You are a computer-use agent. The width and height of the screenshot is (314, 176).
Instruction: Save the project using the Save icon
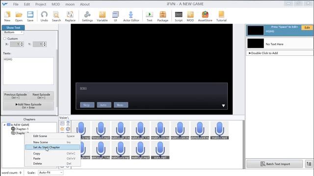tap(30, 16)
